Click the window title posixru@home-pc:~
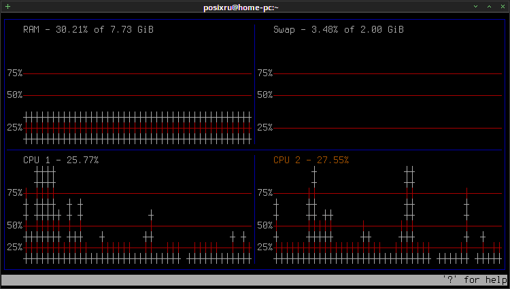The image size is (510, 289). click(x=241, y=7)
